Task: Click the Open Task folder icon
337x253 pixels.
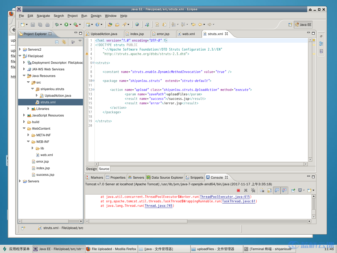Action: [x=117, y=25]
